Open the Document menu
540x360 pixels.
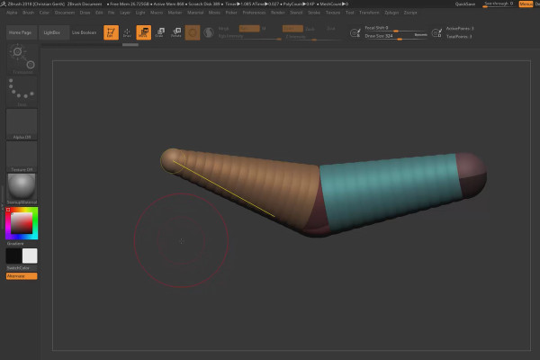65,13
